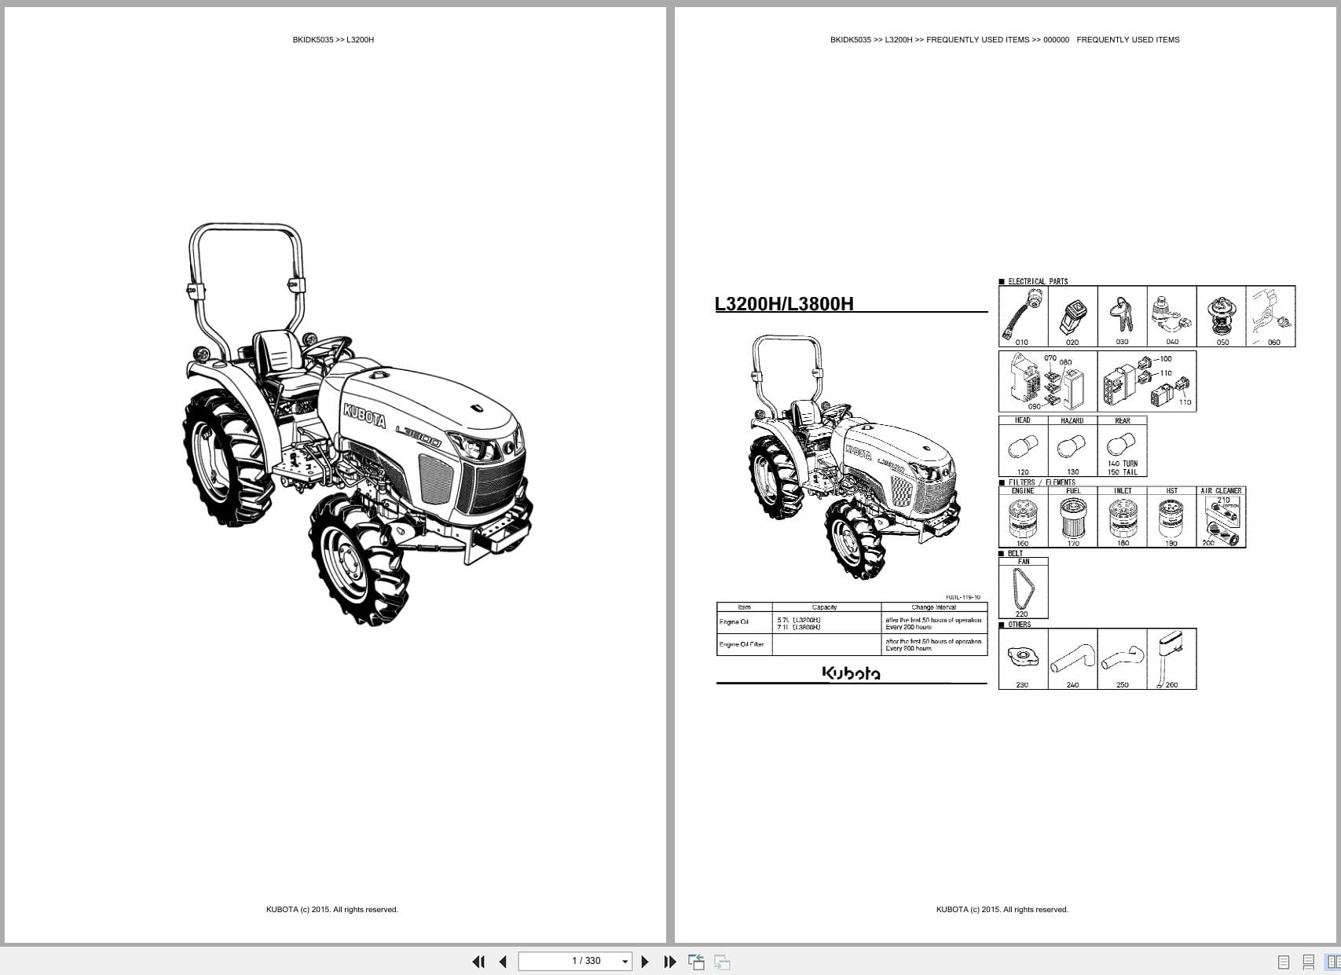Click part 230 cap image

1022,655
